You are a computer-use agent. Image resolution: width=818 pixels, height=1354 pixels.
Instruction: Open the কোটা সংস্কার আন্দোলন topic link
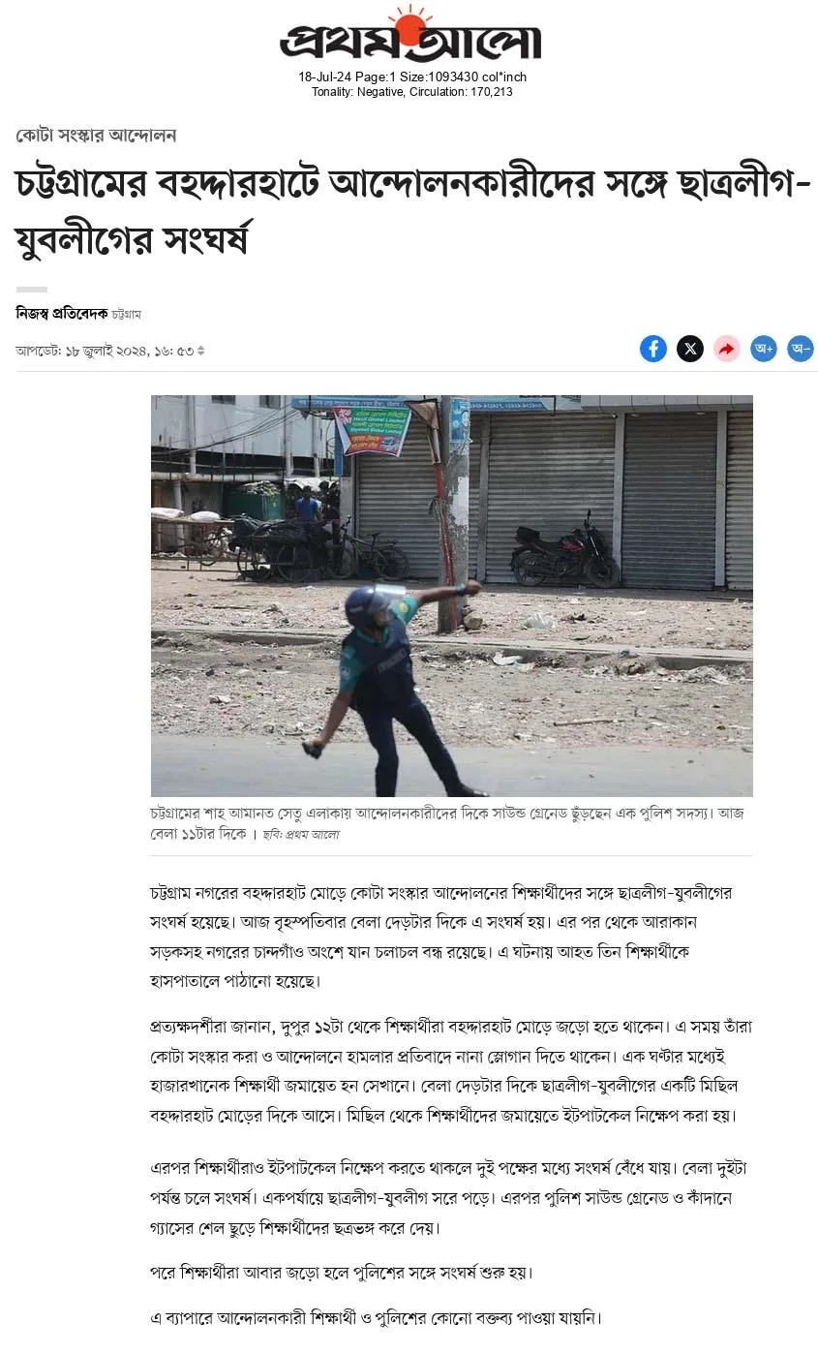click(x=96, y=136)
